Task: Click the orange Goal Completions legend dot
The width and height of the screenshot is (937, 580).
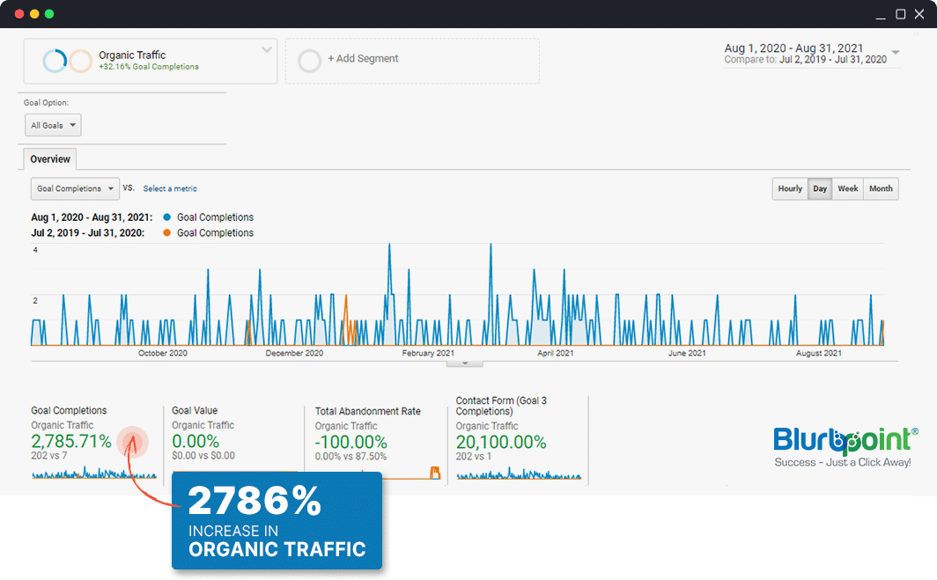Action: 166,233
